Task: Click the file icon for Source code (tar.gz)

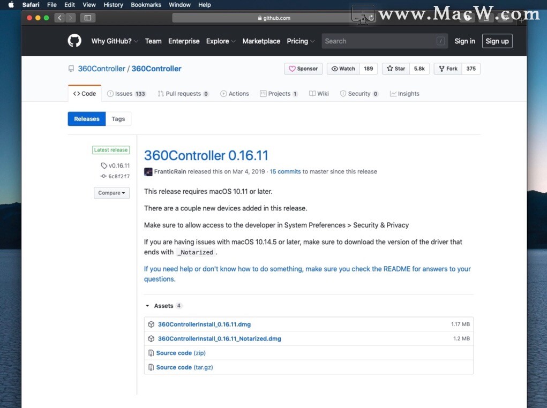Action: (x=151, y=367)
